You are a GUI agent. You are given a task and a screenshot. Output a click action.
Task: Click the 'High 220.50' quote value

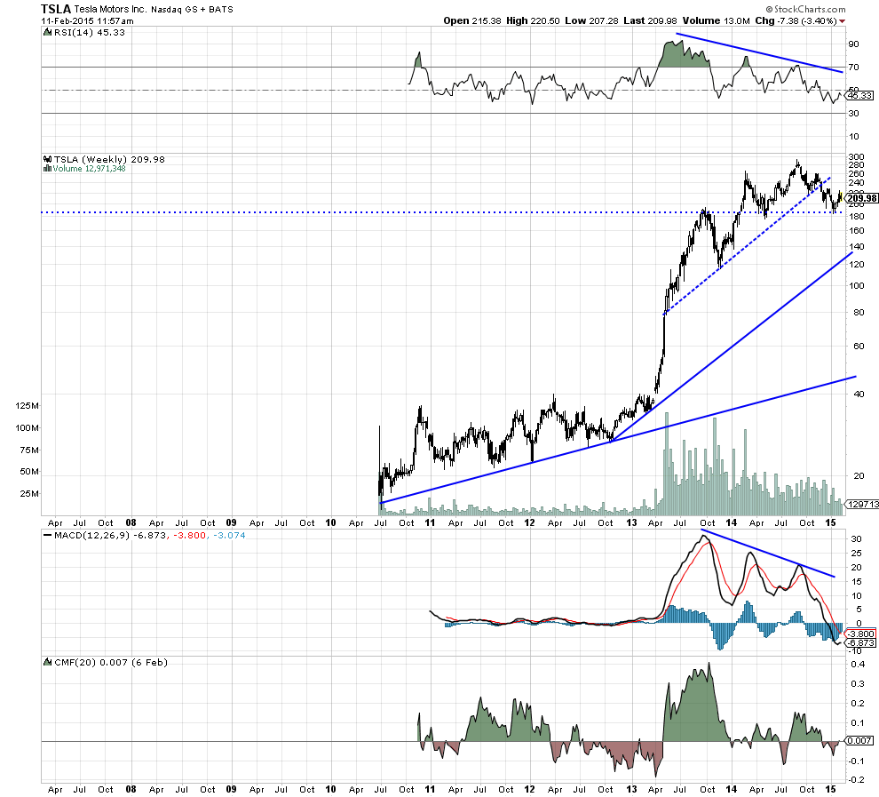pos(533,20)
